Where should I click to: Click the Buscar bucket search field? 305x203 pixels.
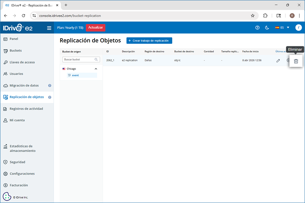point(78,60)
